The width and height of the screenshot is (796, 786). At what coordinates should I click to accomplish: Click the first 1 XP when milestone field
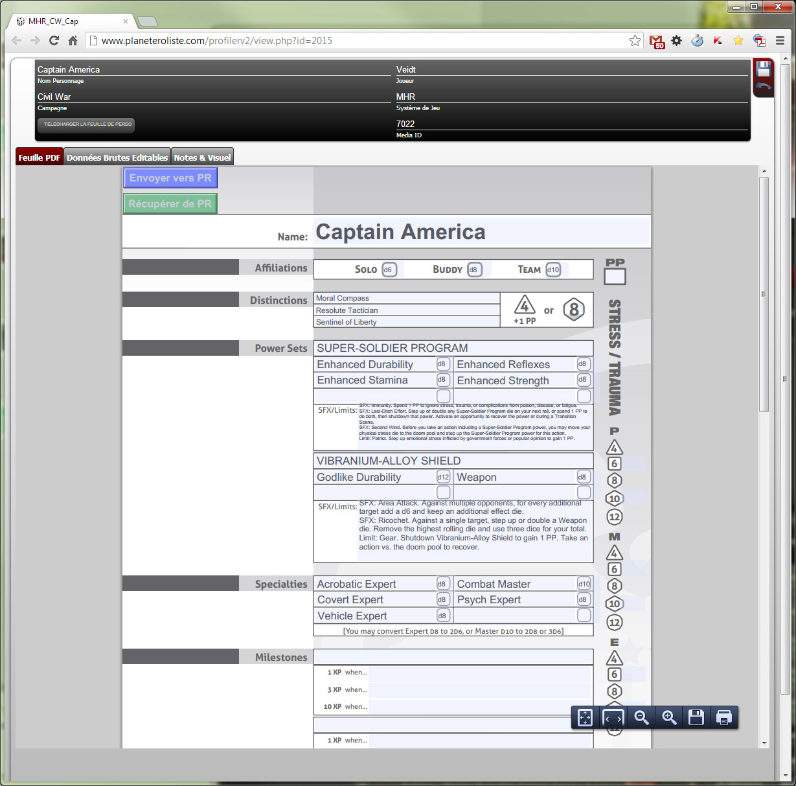click(480, 673)
